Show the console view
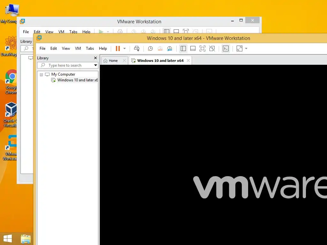This screenshot has width=327, height=245. (x=226, y=48)
